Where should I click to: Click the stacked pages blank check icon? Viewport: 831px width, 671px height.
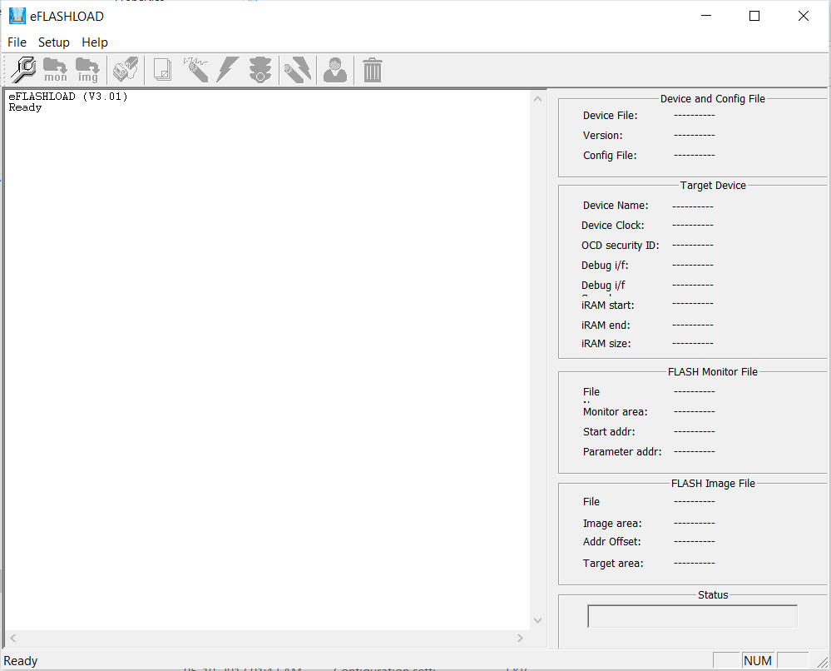click(x=162, y=69)
